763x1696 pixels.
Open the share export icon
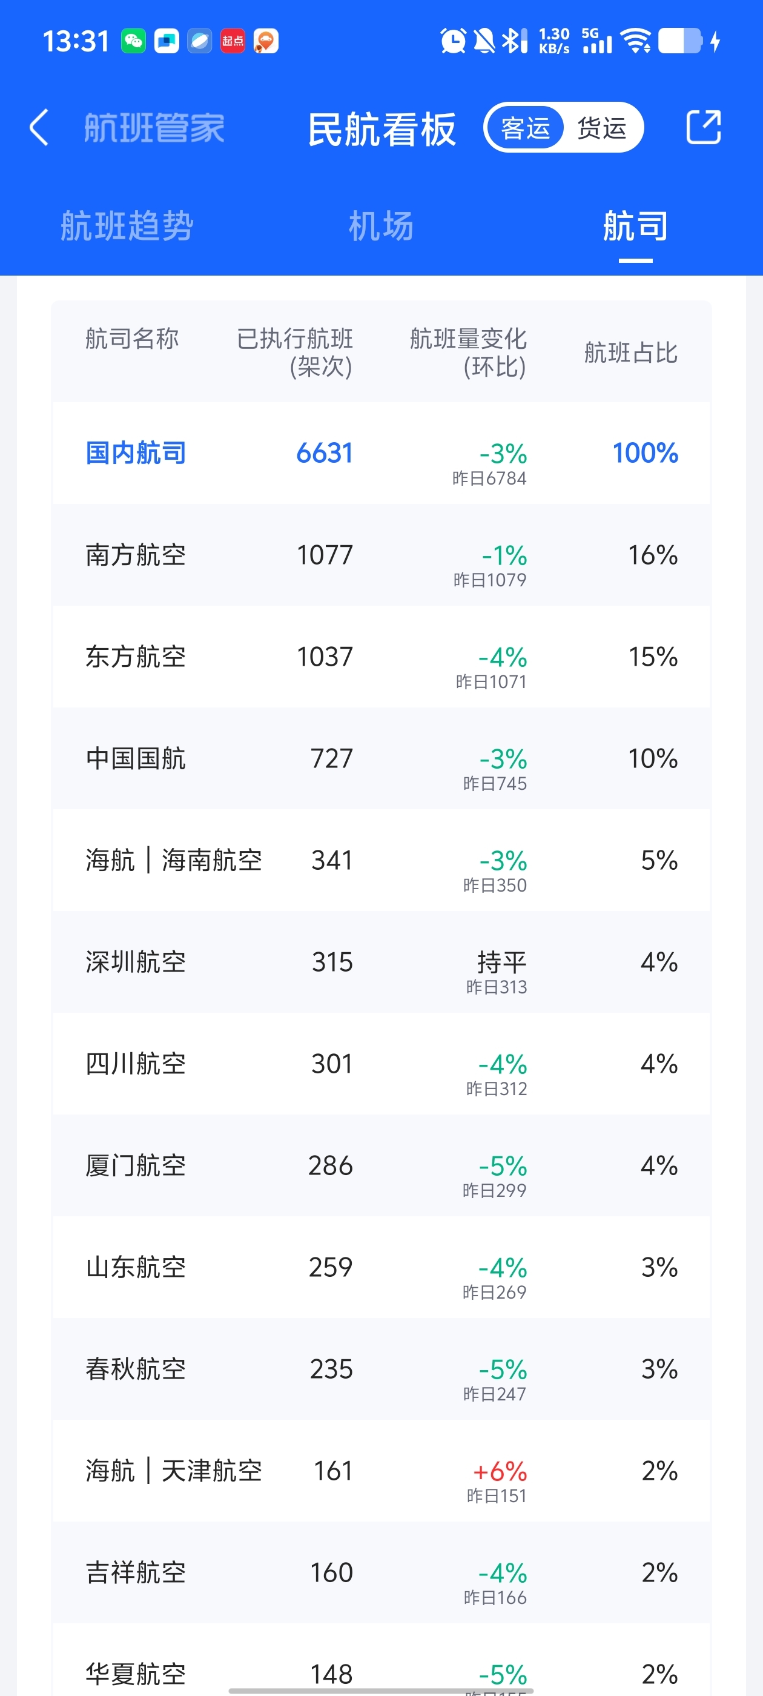pyautogui.click(x=703, y=127)
